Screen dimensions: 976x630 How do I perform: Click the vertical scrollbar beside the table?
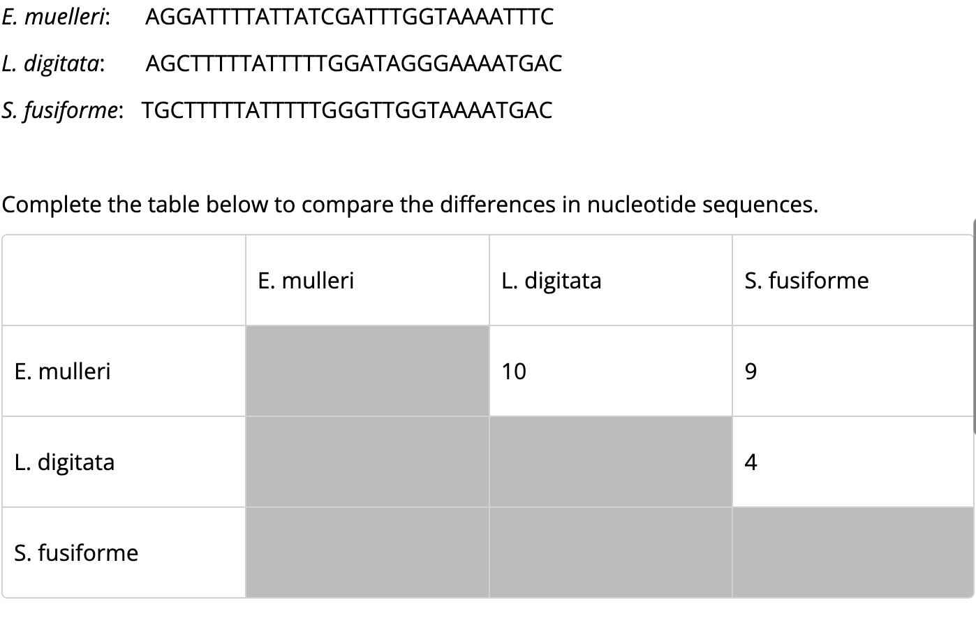tap(974, 326)
